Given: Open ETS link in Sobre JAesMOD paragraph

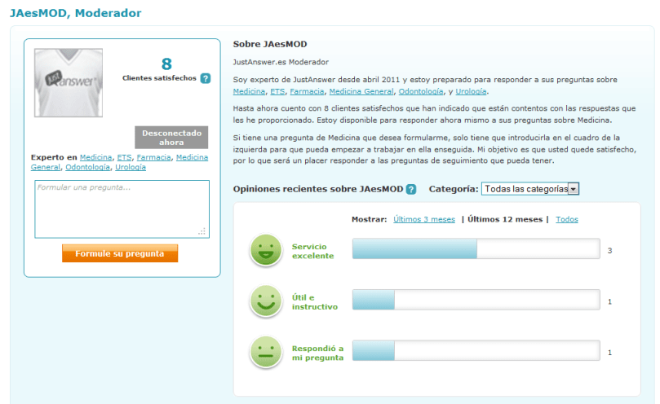Looking at the screenshot, I should click(277, 91).
